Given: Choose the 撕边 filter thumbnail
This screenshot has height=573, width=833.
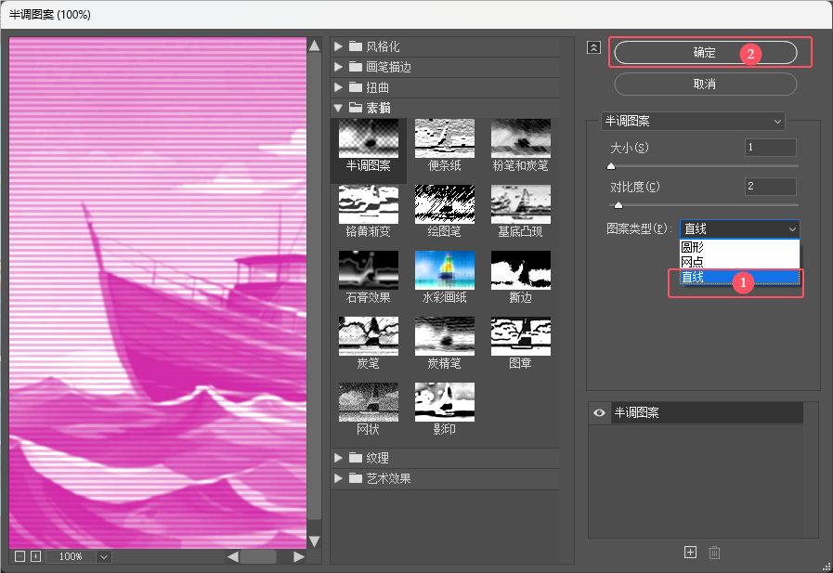Looking at the screenshot, I should [521, 270].
